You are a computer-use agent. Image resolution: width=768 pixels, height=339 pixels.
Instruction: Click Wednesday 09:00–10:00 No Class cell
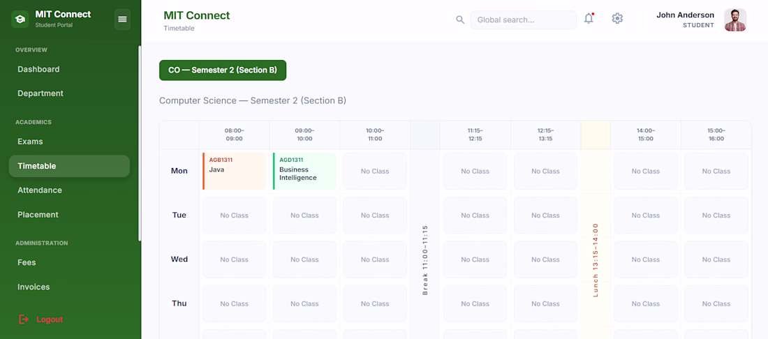click(x=304, y=259)
